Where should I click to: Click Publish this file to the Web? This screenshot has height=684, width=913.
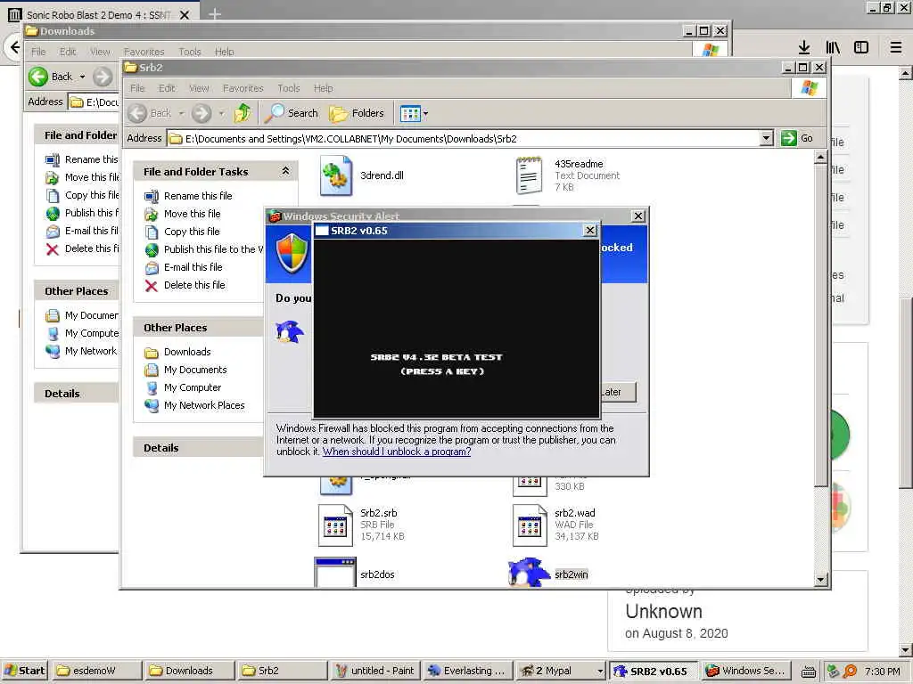[213, 249]
